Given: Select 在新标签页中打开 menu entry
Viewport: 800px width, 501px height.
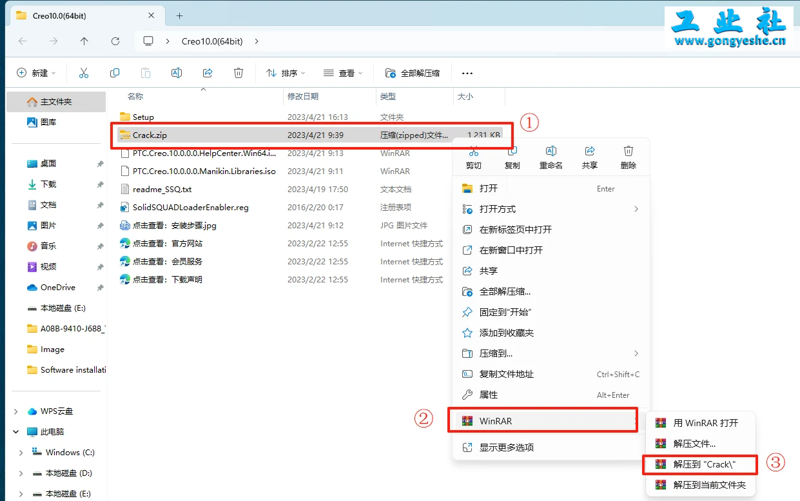Looking at the screenshot, I should pyautogui.click(x=551, y=230).
